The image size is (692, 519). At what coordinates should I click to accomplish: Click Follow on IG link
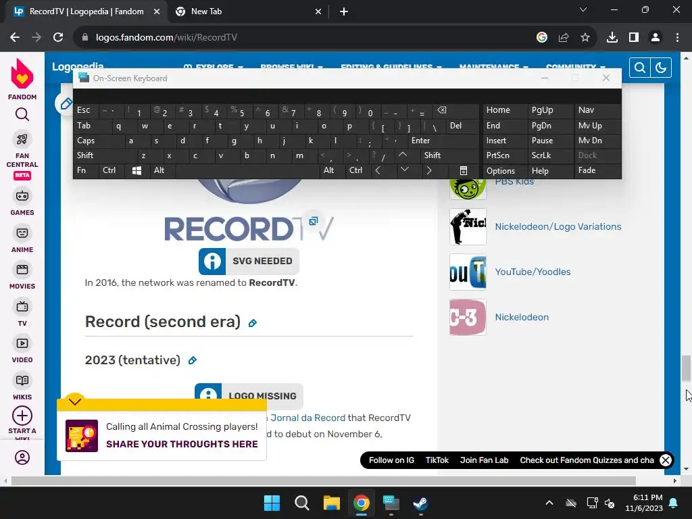click(x=391, y=460)
